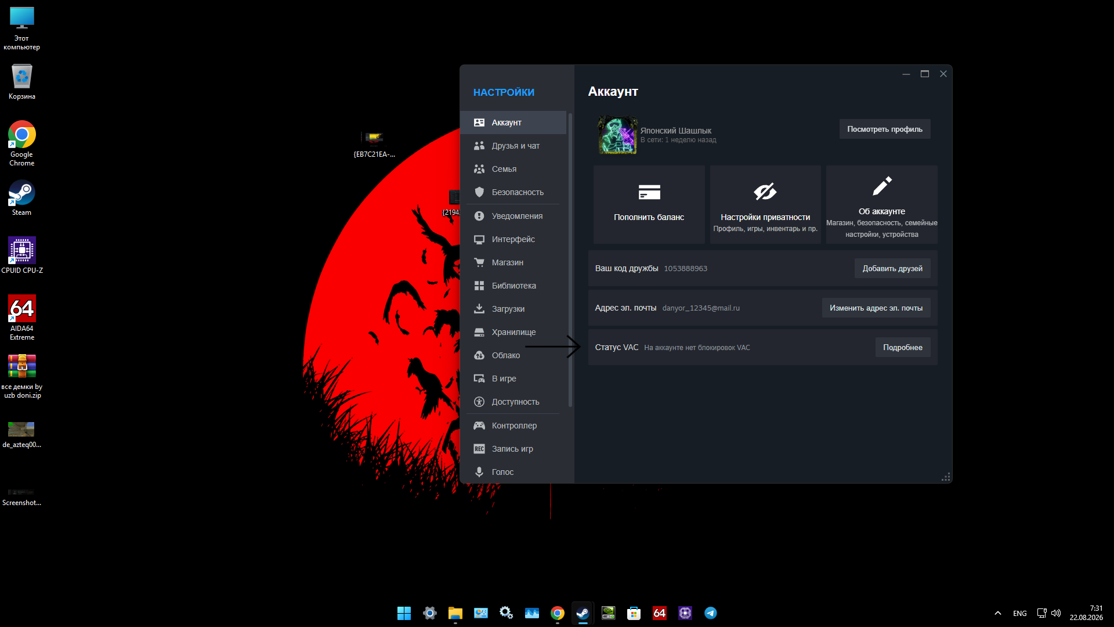The width and height of the screenshot is (1114, 627).
Task: Open the Настройки приватности tile
Action: click(765, 204)
